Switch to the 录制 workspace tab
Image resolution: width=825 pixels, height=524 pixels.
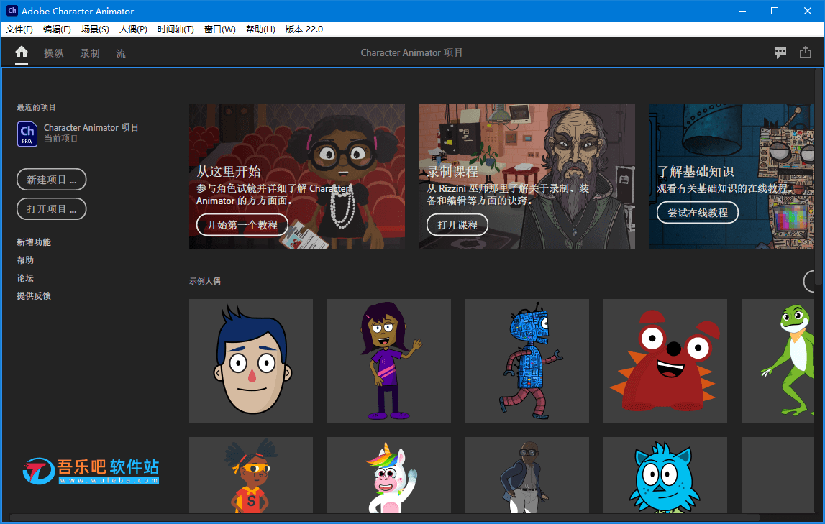89,53
